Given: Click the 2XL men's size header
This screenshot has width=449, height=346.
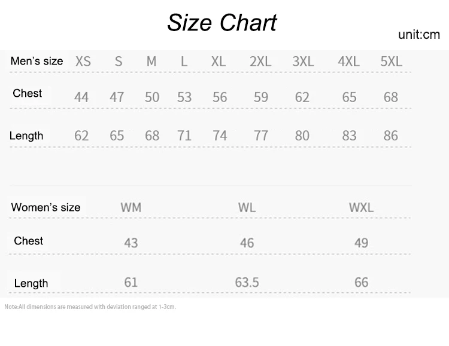Looking at the screenshot, I should tap(260, 61).
